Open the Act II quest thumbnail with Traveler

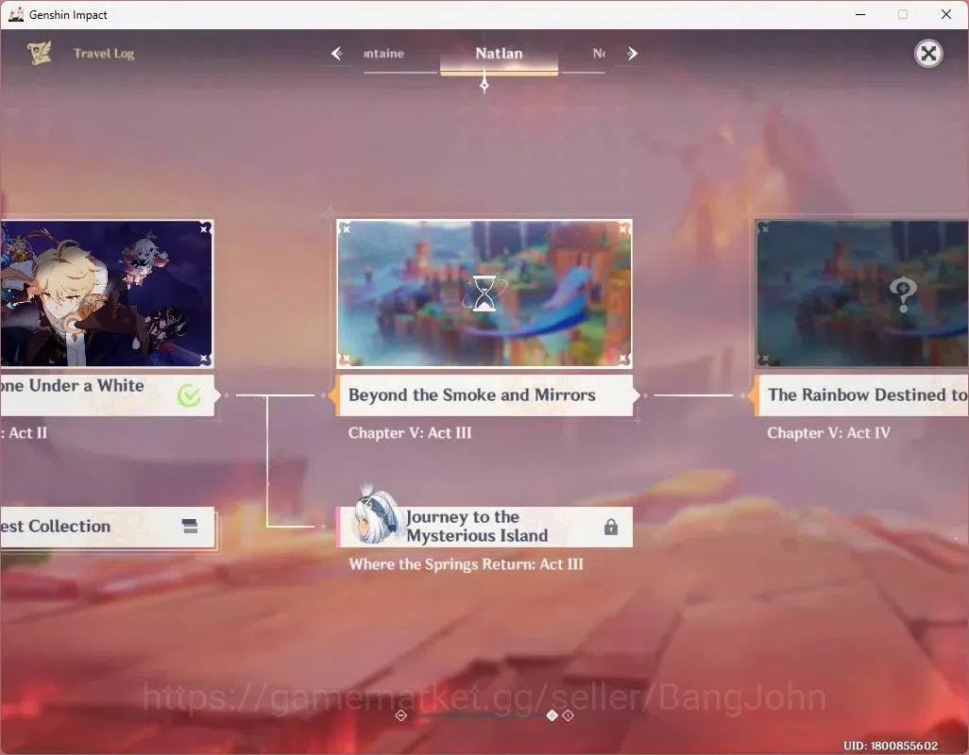click(x=107, y=294)
